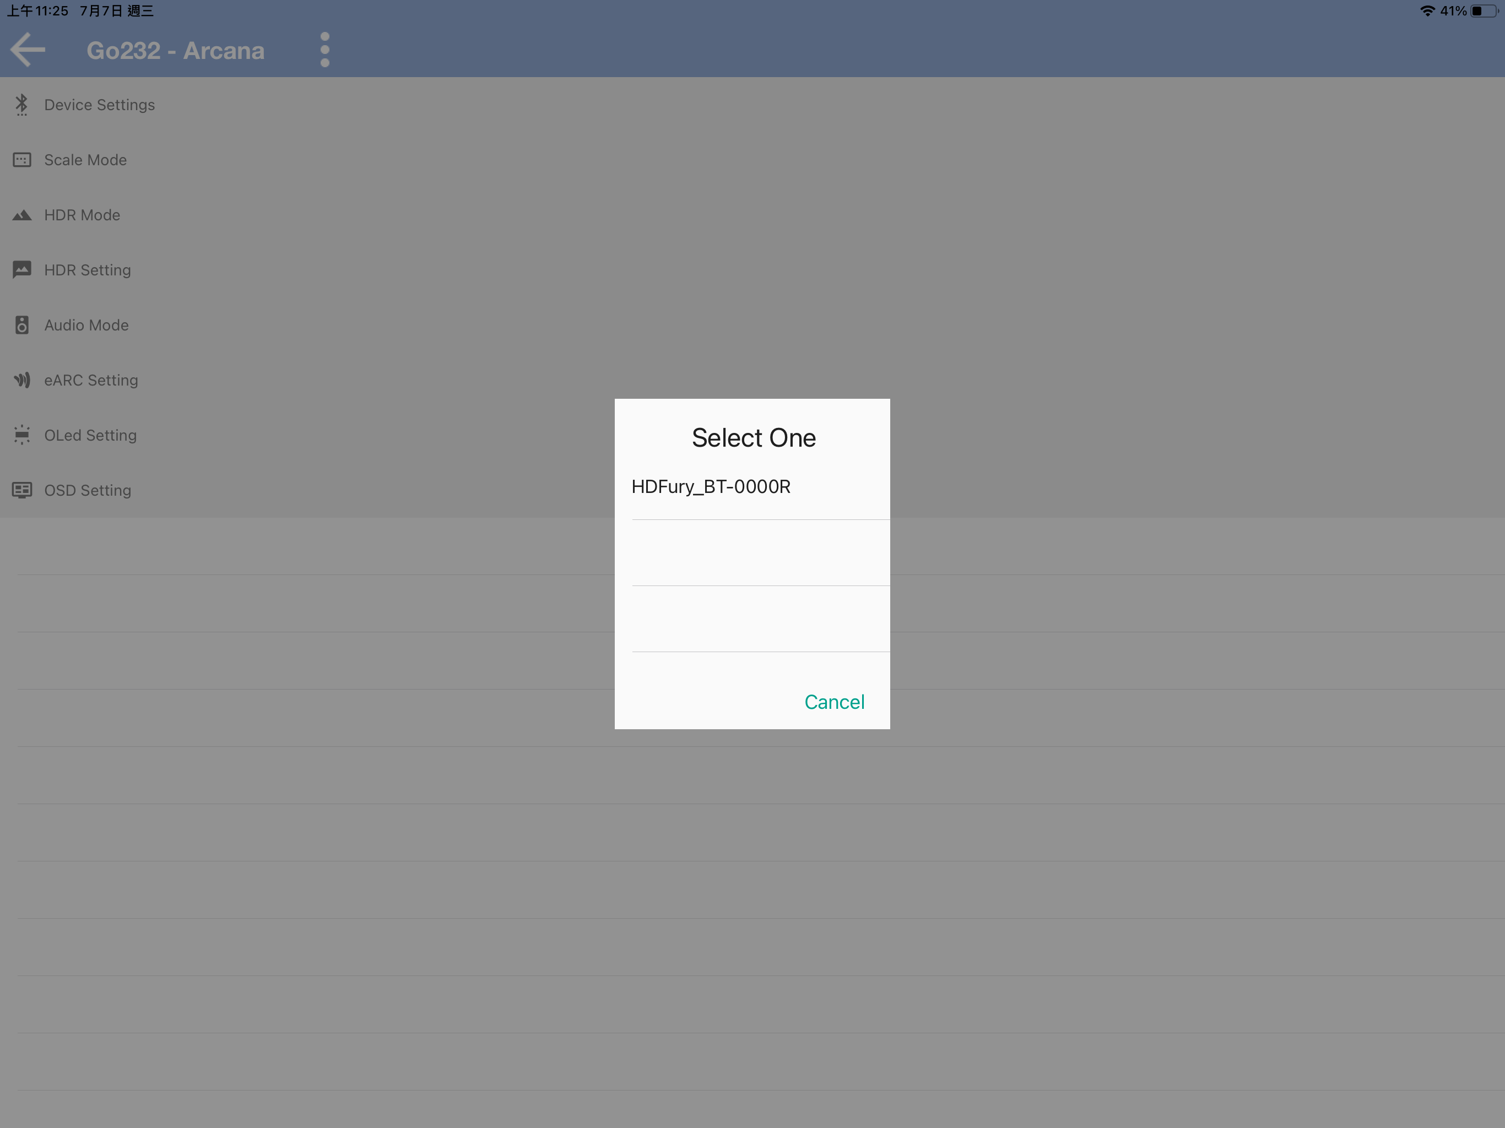Open Device Settings menu entry

[x=99, y=105]
